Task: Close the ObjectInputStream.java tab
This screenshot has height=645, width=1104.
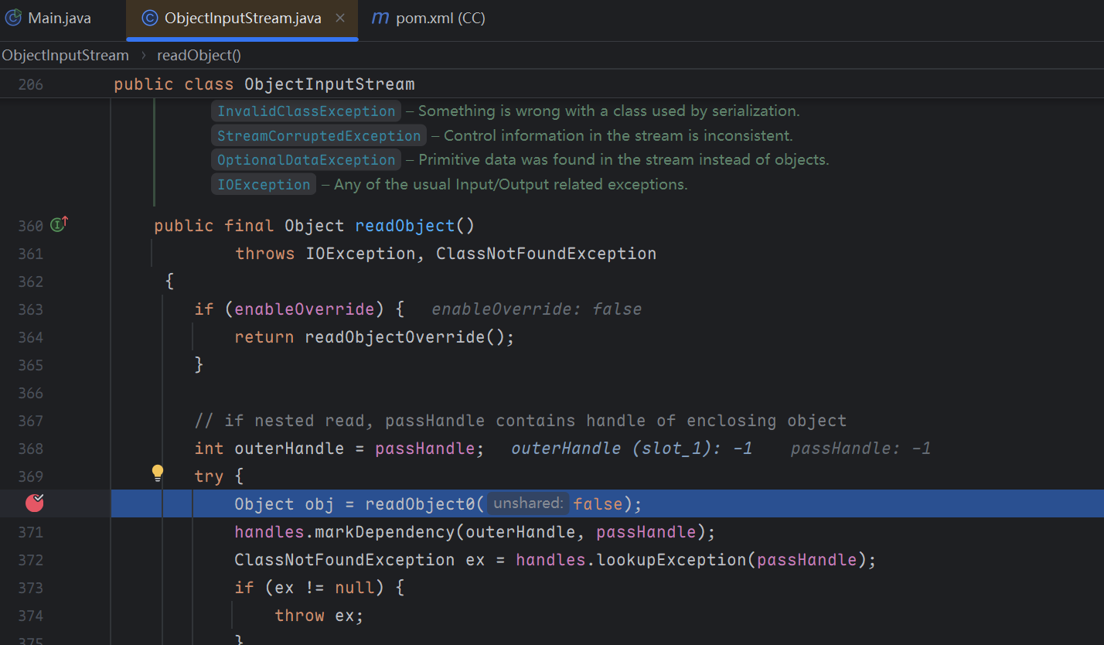Action: point(340,18)
